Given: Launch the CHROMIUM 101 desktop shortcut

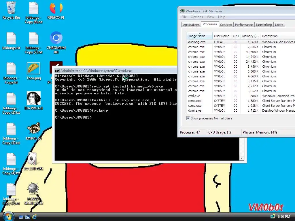Looking at the screenshot, I should pos(56,43).
